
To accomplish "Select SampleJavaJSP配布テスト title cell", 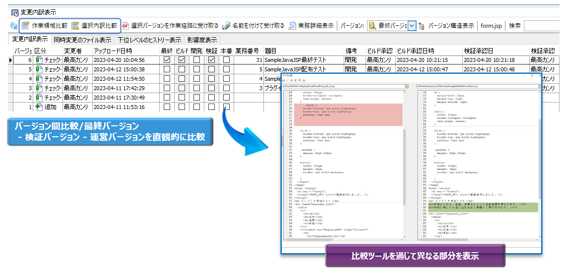I will [x=304, y=69].
